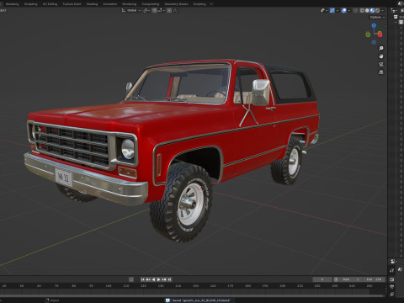Click the red X axis on the gizmo
The height and width of the screenshot is (303, 404).
click(380, 35)
